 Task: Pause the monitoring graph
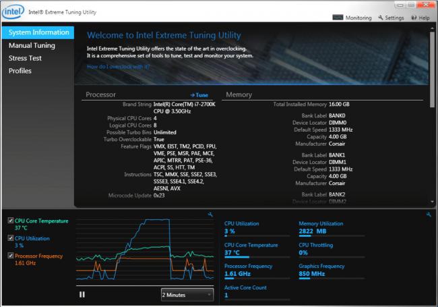[x=82, y=295]
